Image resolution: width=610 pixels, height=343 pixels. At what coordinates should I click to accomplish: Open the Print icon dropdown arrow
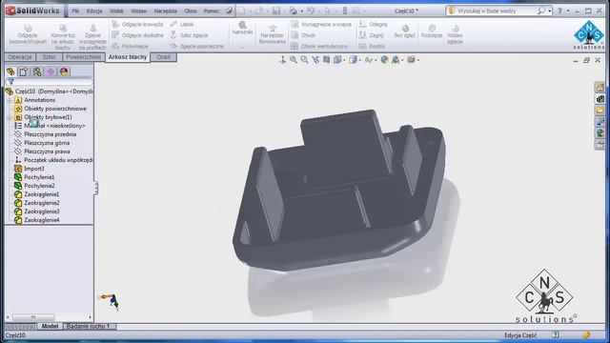click(x=301, y=11)
